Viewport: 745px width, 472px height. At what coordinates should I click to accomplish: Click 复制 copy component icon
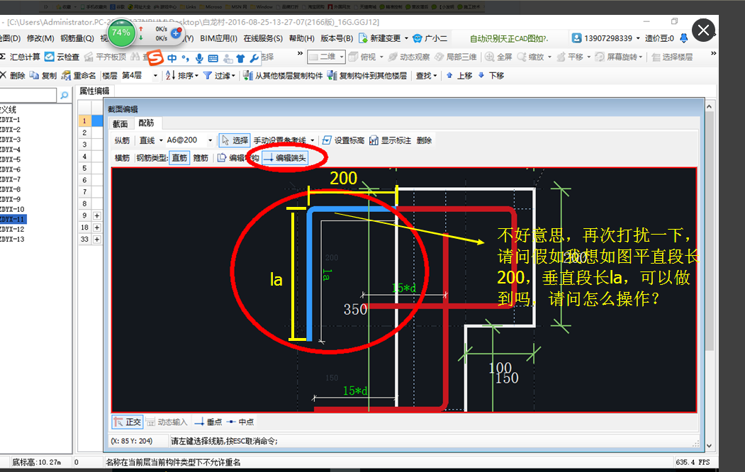[34, 76]
